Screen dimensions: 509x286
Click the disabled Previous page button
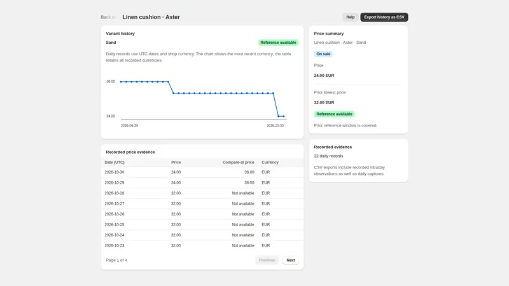[267, 260]
